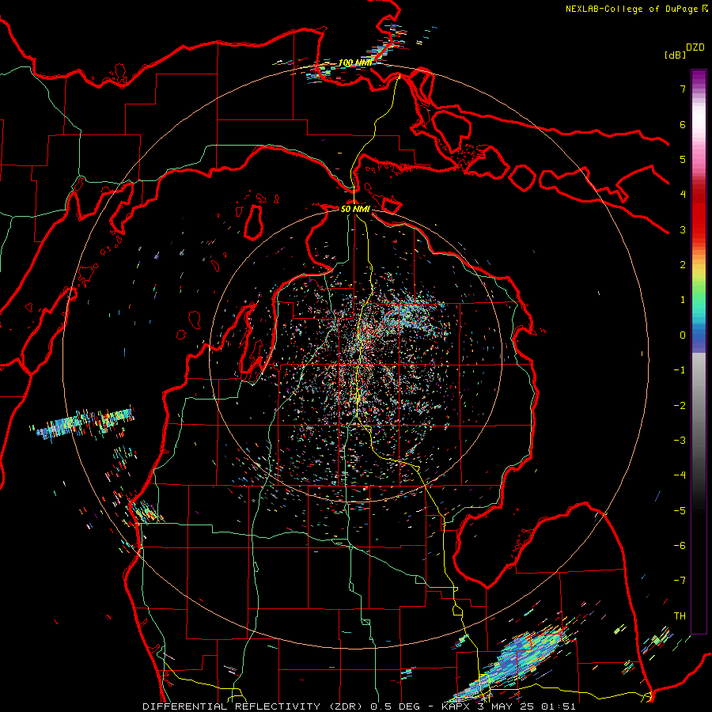
Task: Select the -5 dB scale label
Action: click(680, 511)
